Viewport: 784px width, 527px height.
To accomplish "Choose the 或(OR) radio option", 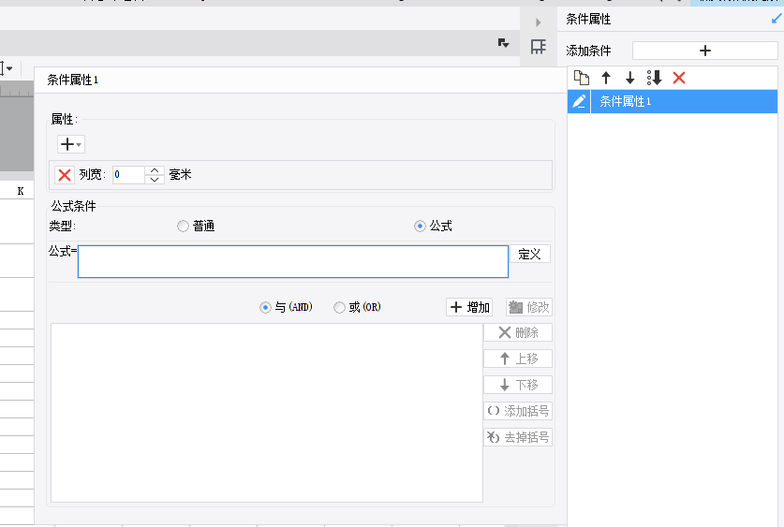I will pyautogui.click(x=339, y=307).
